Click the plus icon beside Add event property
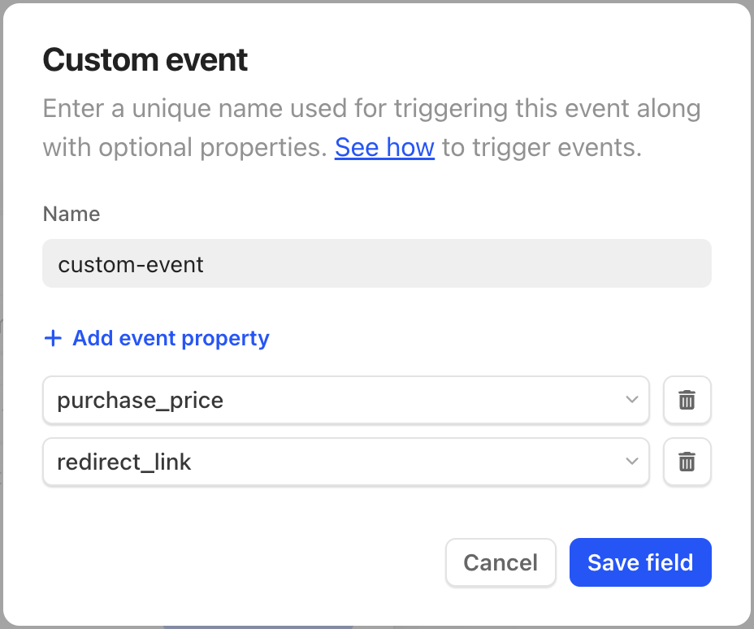 (x=53, y=338)
